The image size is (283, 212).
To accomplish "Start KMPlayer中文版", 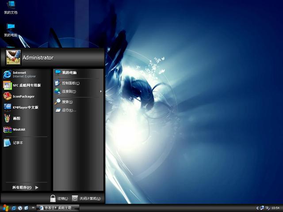I will pyautogui.click(x=25, y=107).
